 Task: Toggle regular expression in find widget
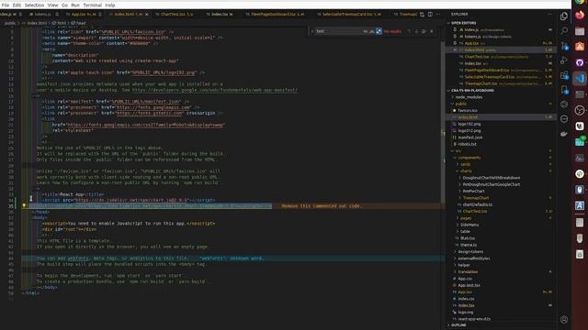pos(379,31)
